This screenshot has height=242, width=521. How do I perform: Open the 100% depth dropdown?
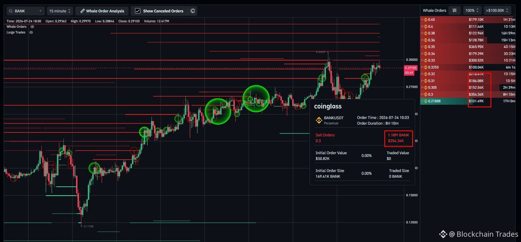(472, 11)
